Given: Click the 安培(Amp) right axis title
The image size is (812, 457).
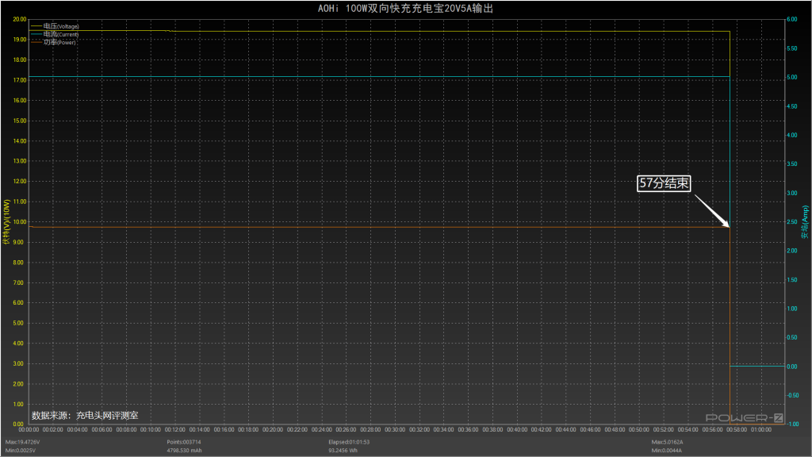Looking at the screenshot, I should (805, 222).
